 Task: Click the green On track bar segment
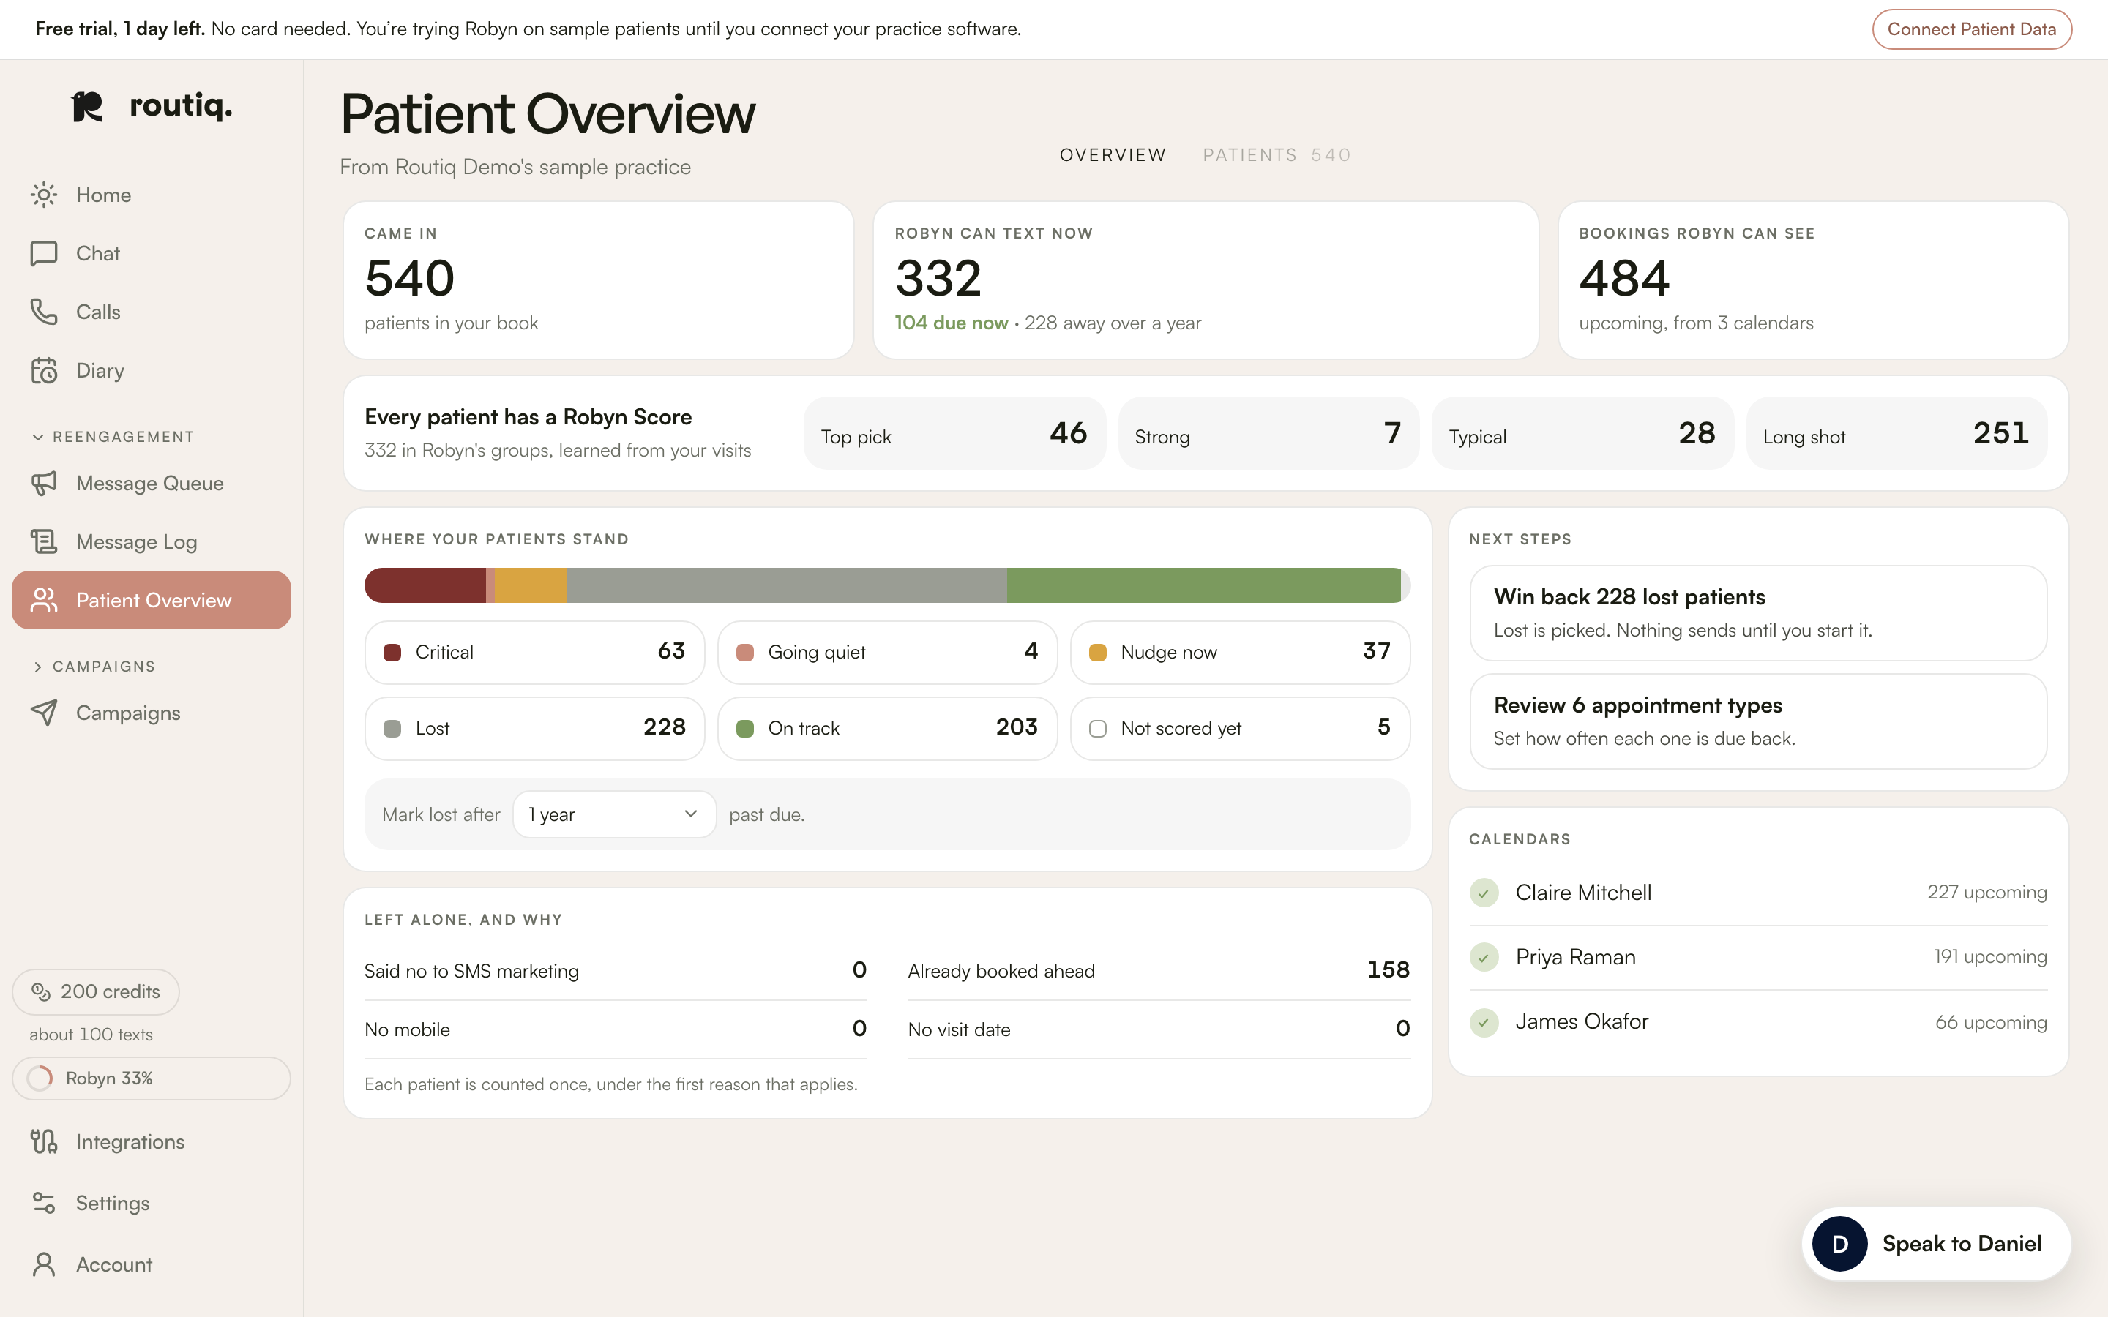point(1203,585)
